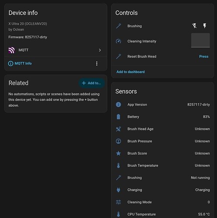Click the MQTT Info circle-i icon
This screenshot has width=217, height=218.
(10, 63)
